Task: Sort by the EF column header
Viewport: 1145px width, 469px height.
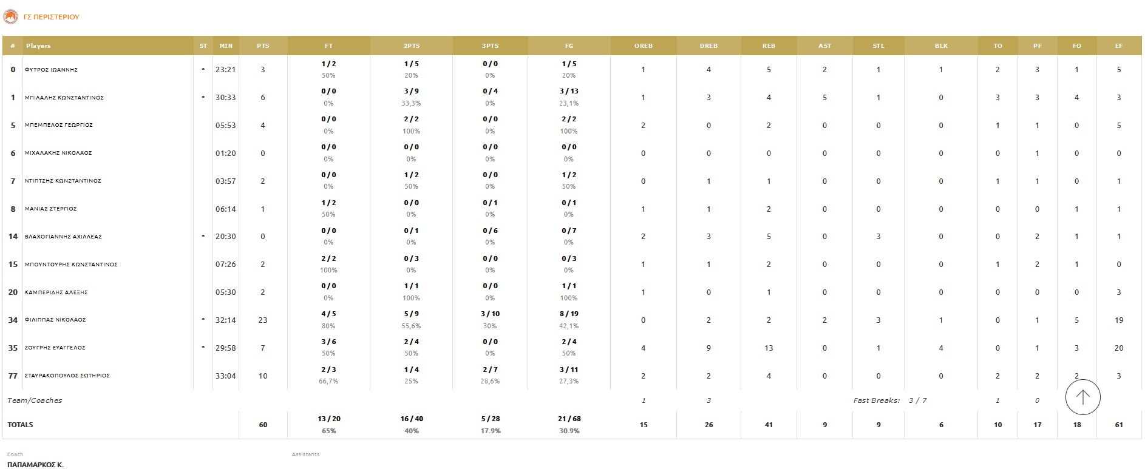Action: click(1118, 46)
